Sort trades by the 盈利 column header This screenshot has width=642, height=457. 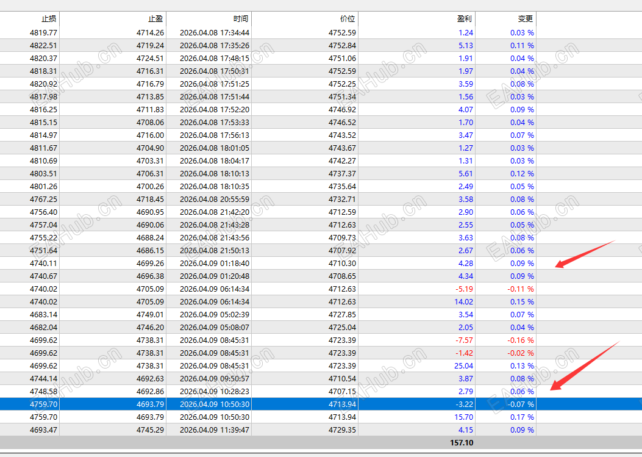[x=417, y=19]
